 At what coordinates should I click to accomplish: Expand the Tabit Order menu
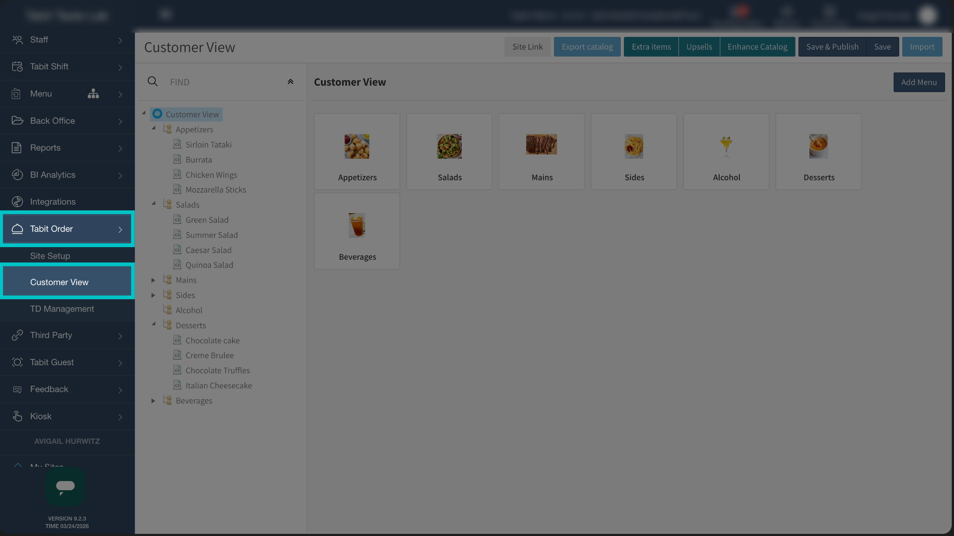click(67, 229)
